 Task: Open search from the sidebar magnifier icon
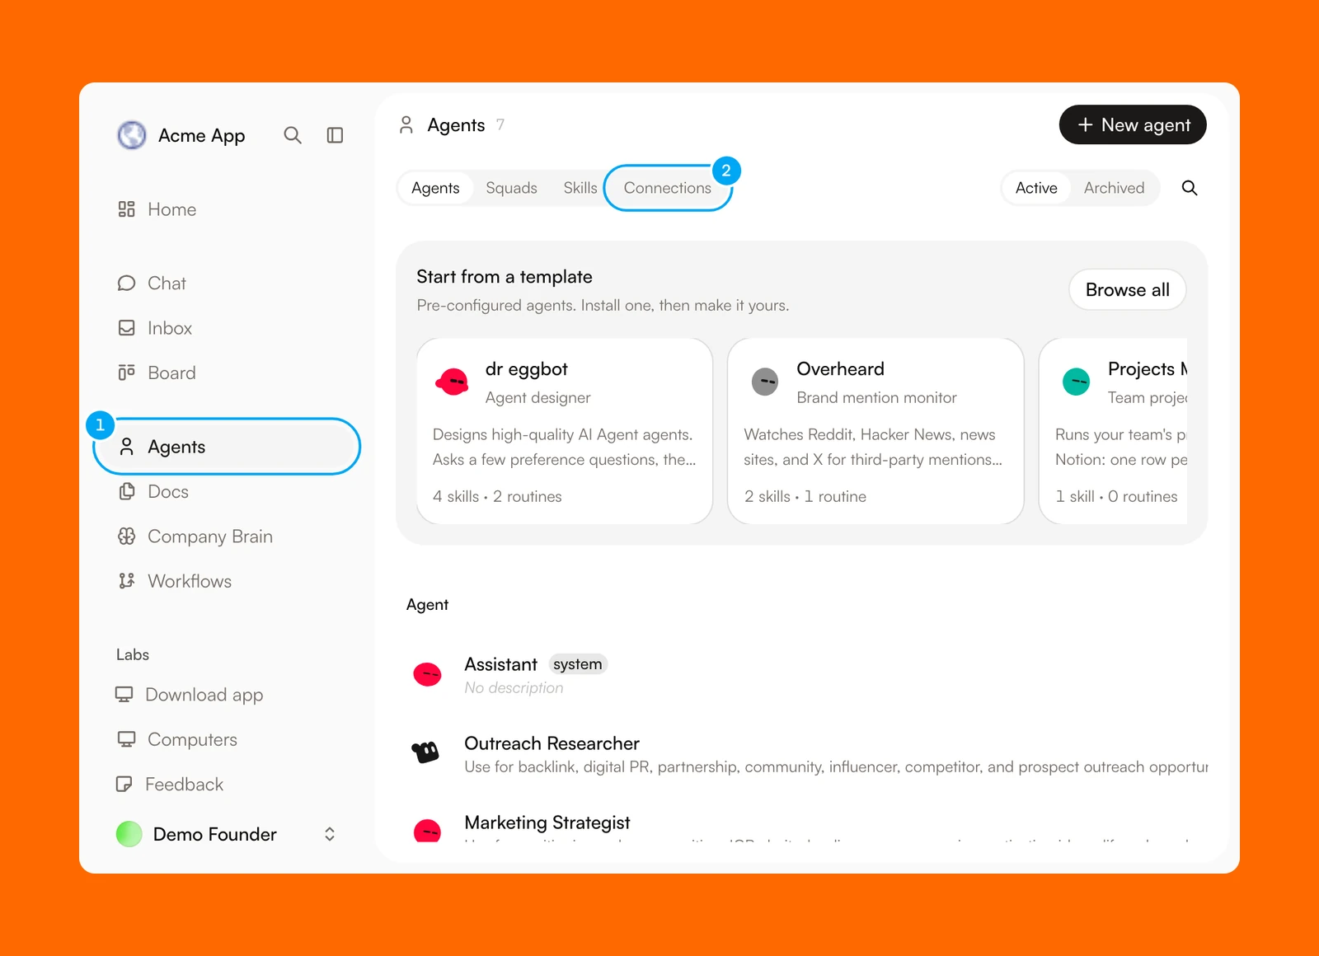(x=293, y=135)
